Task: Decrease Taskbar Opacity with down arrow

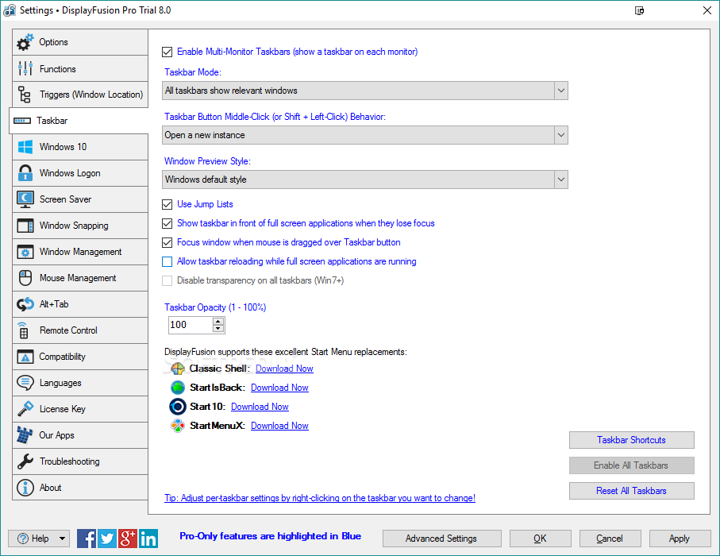Action: 218,329
